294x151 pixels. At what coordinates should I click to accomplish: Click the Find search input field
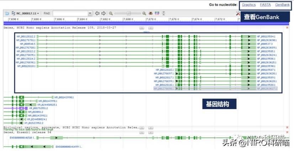[70, 13]
